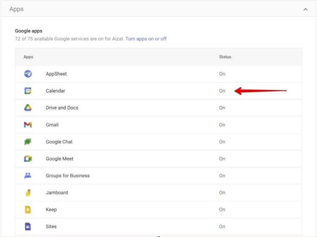
Task: Click the Groups for Business icon
Action: [x=28, y=176]
